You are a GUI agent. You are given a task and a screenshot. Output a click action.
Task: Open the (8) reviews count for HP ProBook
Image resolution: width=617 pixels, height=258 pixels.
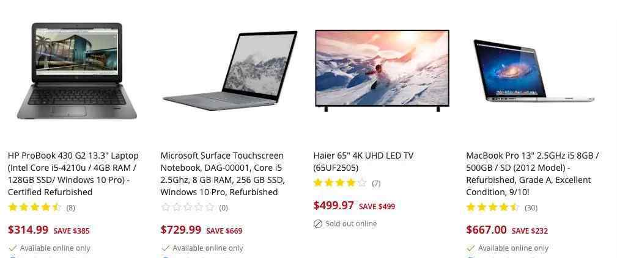[70, 208]
